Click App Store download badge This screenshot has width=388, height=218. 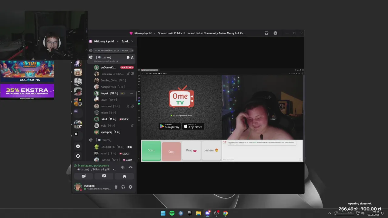click(193, 126)
